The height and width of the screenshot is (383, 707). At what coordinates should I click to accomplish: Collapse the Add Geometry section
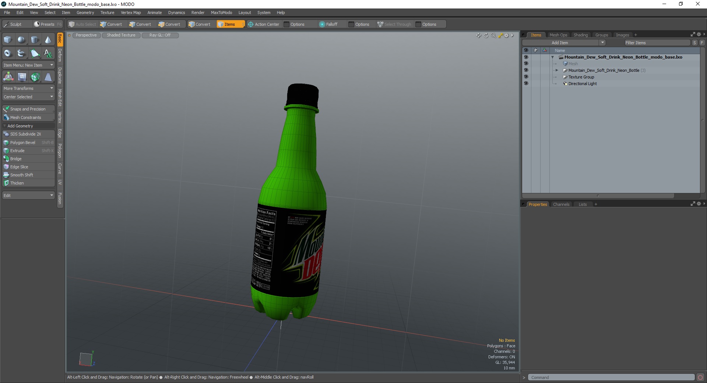[4, 126]
